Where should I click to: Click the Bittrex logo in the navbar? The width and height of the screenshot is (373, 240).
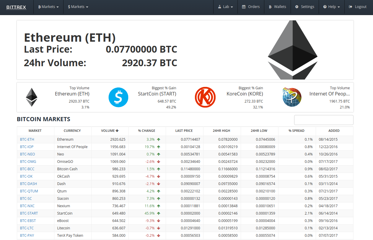[x=16, y=7]
